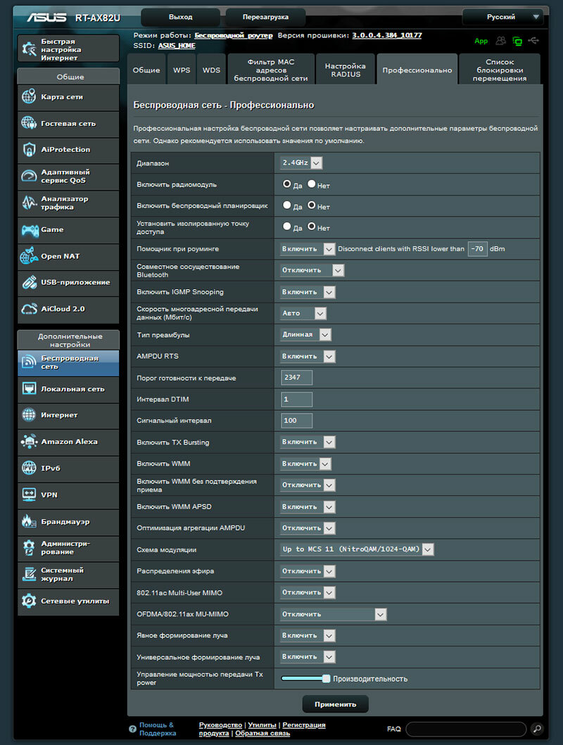Open the Анализатор трафика icon
Screen dimensions: 563x745
[x=29, y=203]
